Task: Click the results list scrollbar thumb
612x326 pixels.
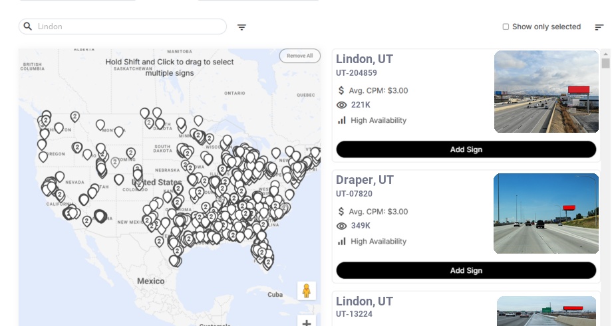Action: 605,63
